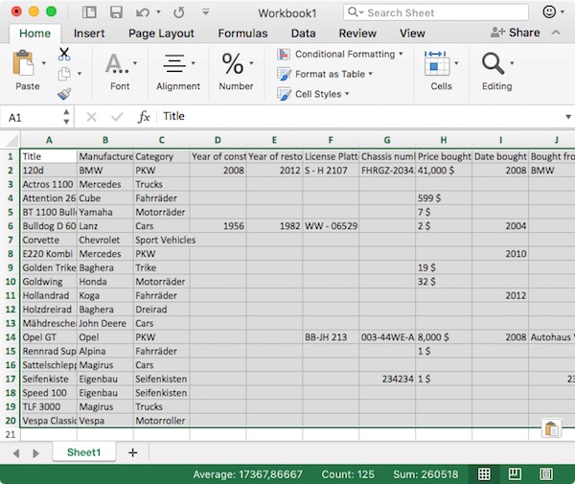Click the Copy icon
Screen dimensions: 575x484
(x=64, y=74)
